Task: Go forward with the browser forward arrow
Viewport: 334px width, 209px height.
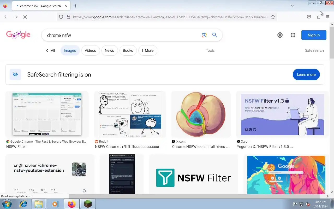Action: click(16, 17)
